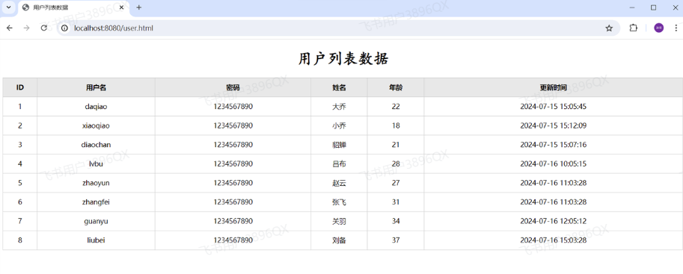683x274 pixels.
Task: Open the extensions puzzle icon
Action: (634, 28)
